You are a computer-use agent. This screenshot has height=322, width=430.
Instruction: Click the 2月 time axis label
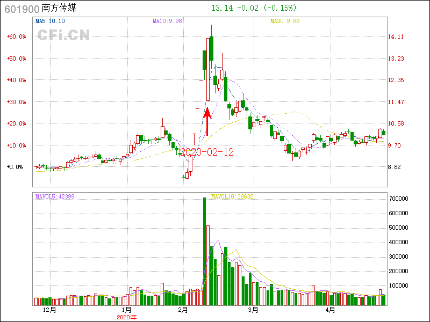point(183,310)
